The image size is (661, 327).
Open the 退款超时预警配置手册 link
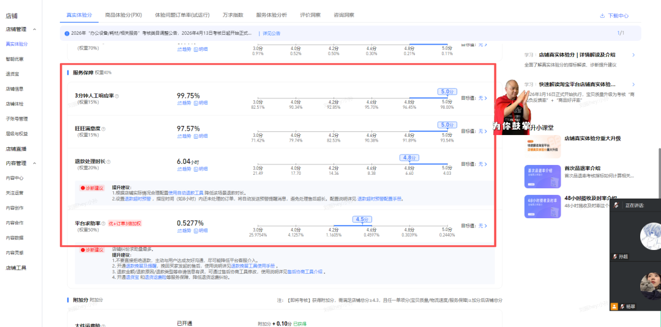[x=380, y=199]
